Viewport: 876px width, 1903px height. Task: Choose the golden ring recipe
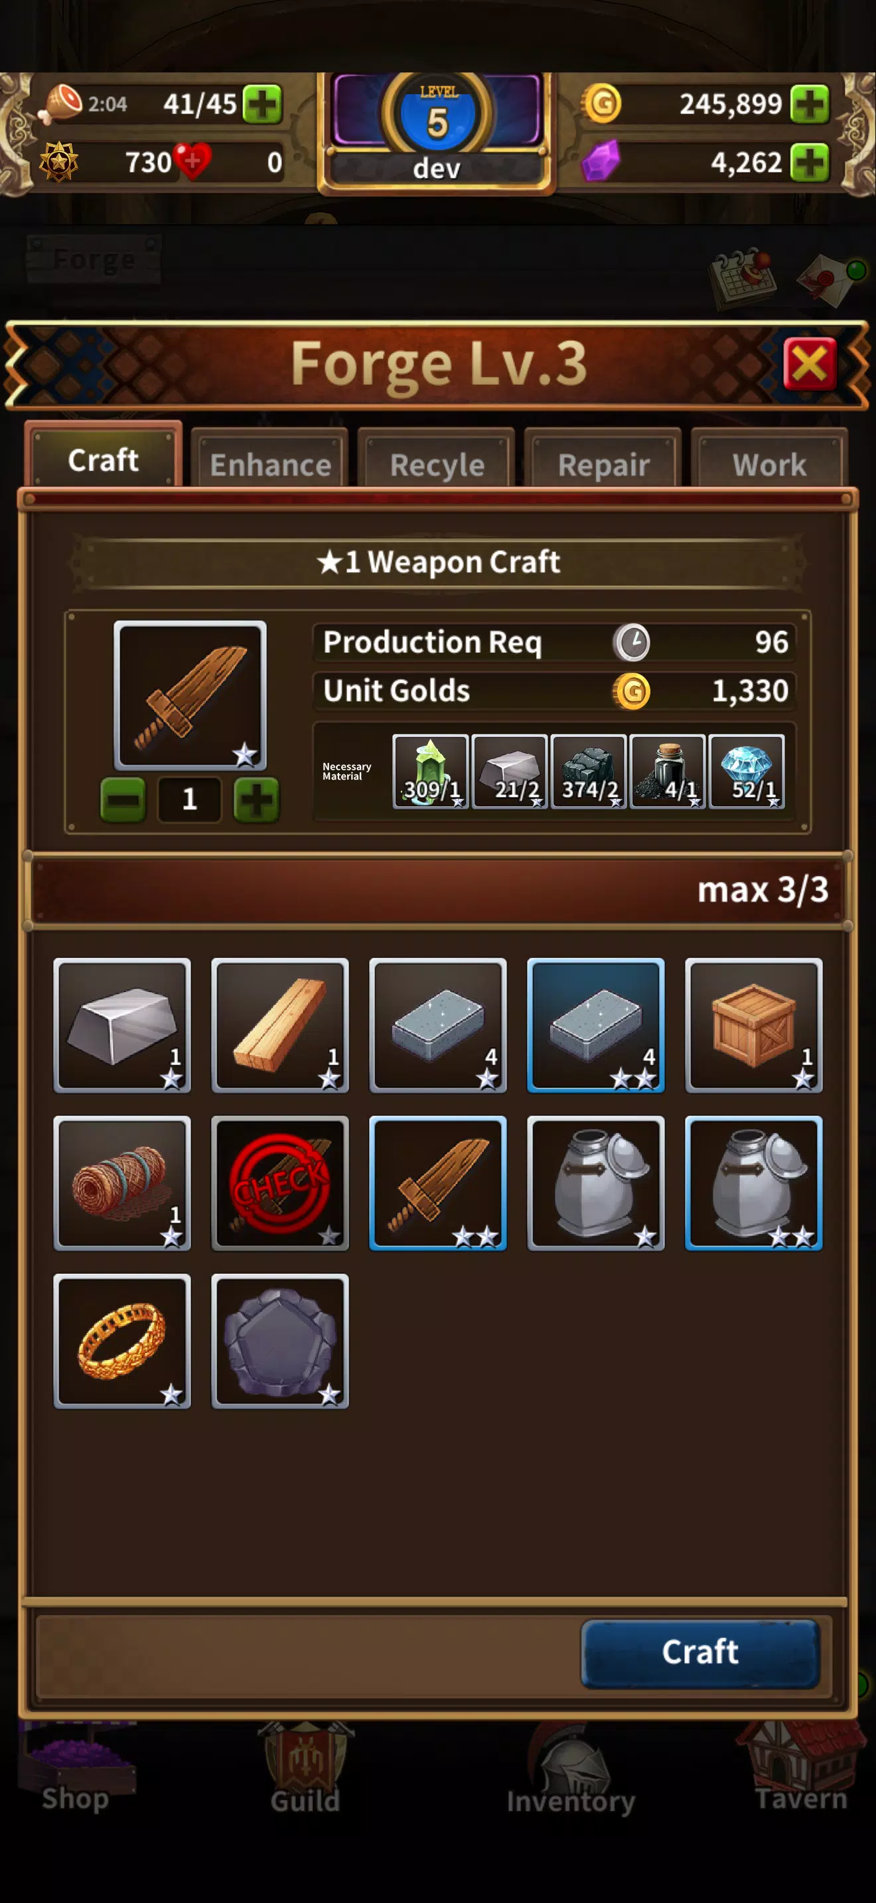(x=122, y=1341)
